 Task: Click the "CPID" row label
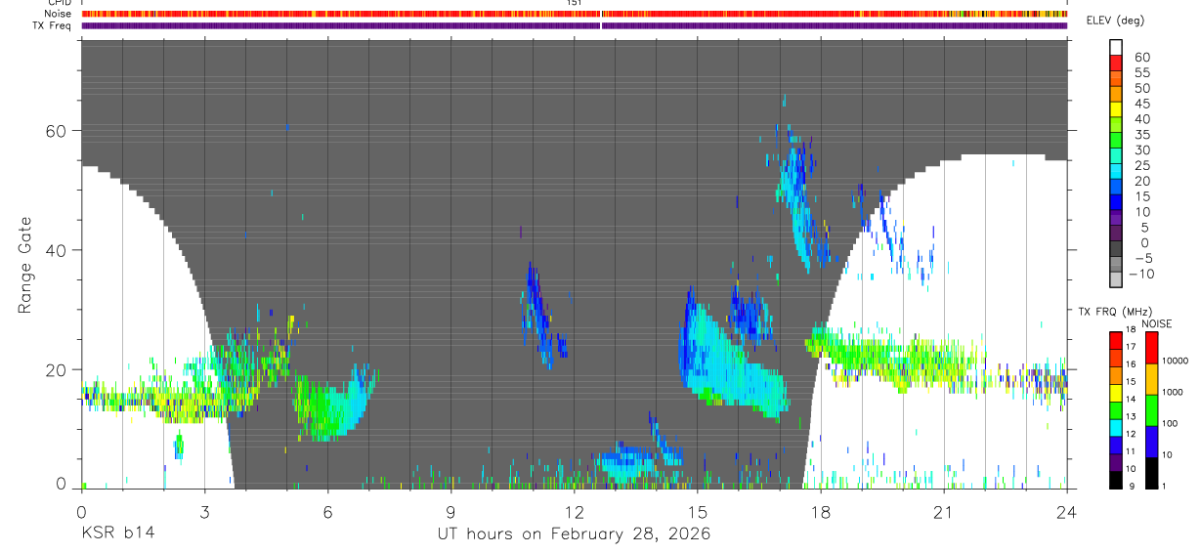pyautogui.click(x=60, y=3)
